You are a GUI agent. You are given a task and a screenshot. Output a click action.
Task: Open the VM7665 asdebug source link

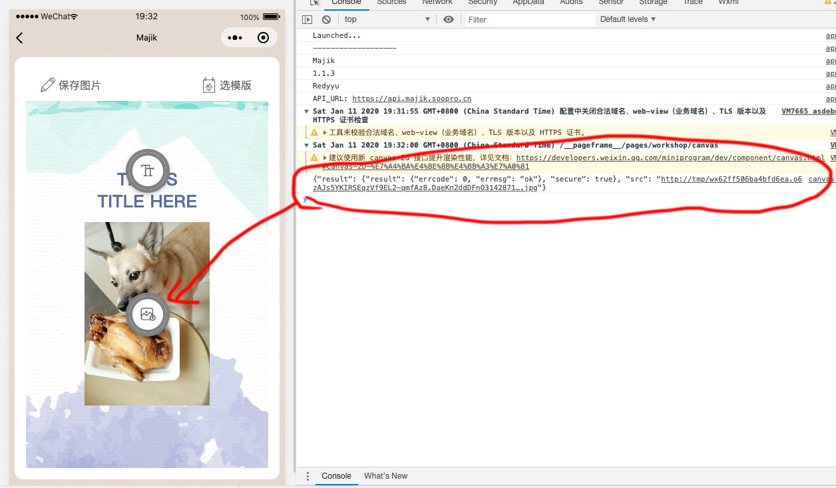coord(809,112)
